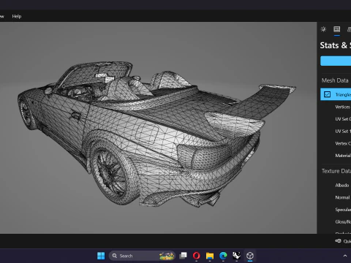Show hidden system tray icons
This screenshot has width=351, height=263.
(x=345, y=256)
